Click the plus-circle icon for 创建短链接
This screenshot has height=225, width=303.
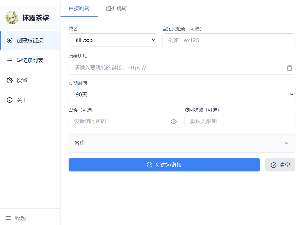pyautogui.click(x=10, y=40)
